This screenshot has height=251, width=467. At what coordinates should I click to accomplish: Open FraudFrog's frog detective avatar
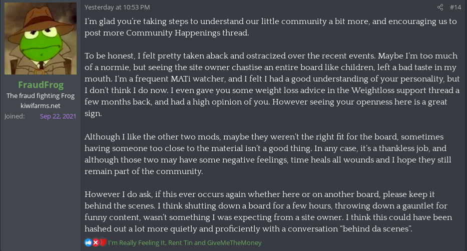tap(41, 38)
